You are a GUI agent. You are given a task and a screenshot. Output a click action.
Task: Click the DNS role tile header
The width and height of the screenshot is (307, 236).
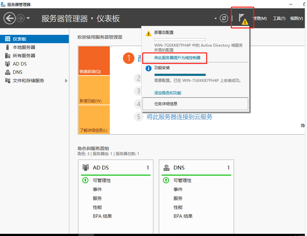(196, 168)
